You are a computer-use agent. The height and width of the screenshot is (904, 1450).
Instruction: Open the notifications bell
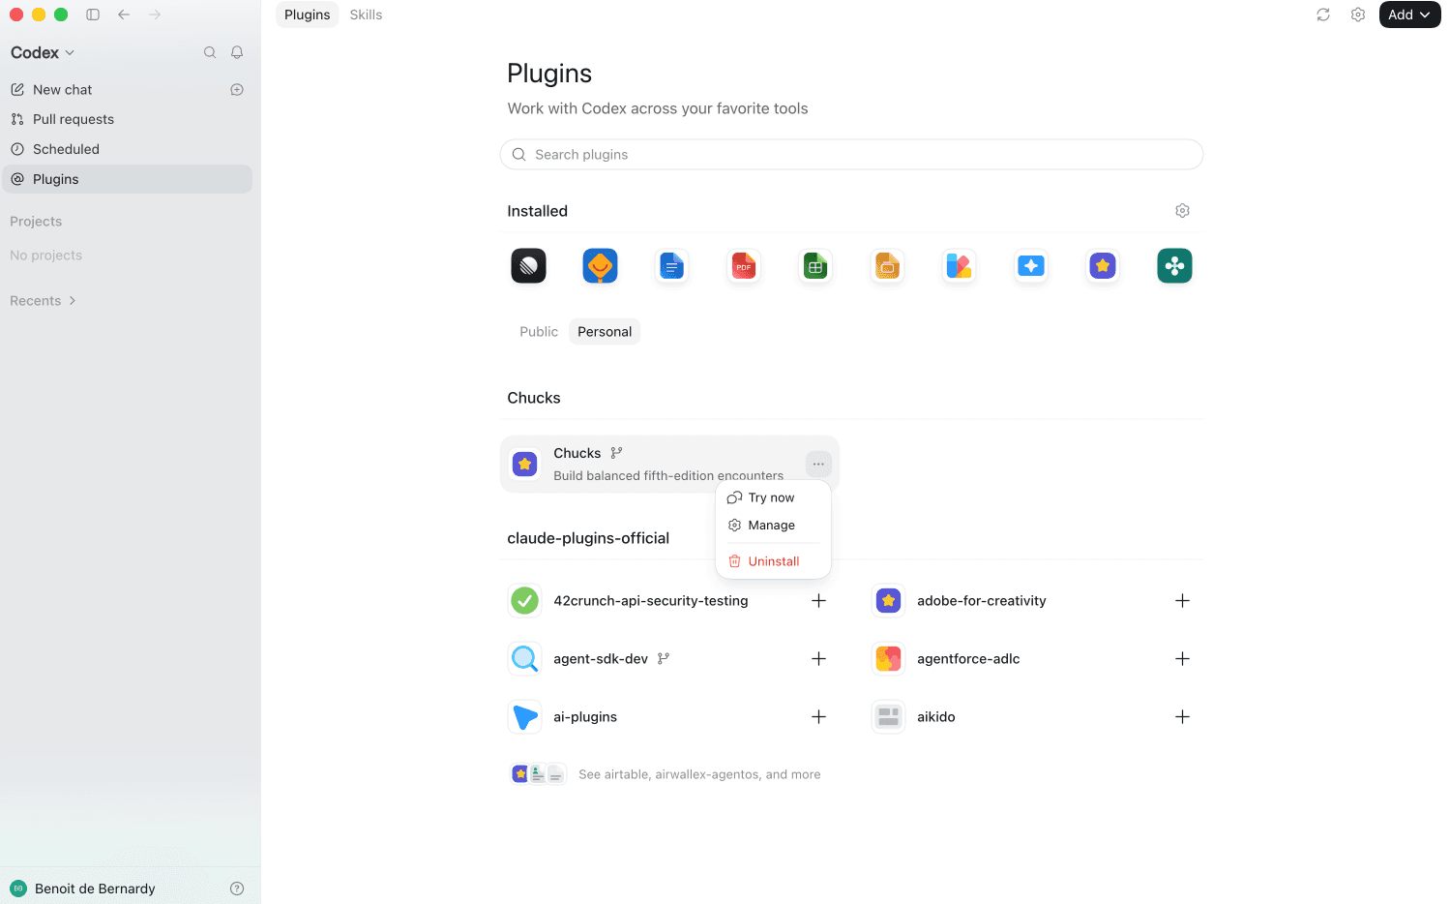(237, 52)
